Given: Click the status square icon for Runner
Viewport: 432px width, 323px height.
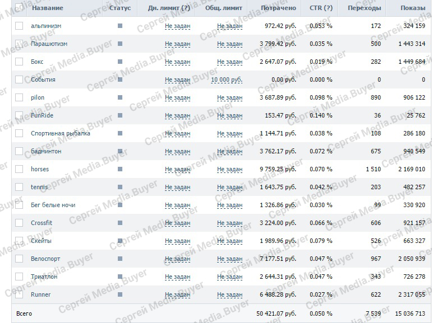Looking at the screenshot, I should click(x=120, y=294).
